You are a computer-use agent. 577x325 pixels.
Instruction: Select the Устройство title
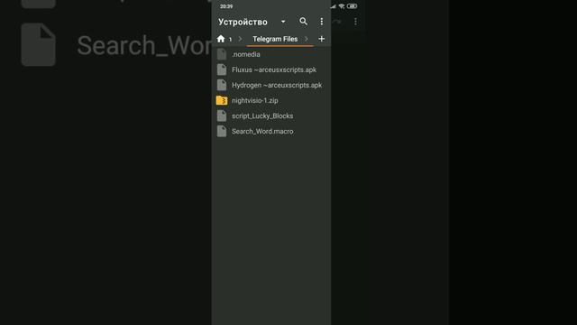coord(243,22)
